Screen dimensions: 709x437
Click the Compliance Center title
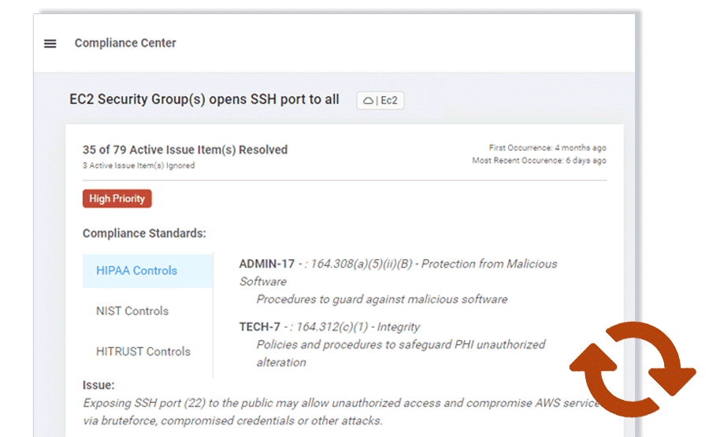(x=125, y=43)
